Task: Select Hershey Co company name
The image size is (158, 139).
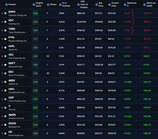Action: click(14, 24)
